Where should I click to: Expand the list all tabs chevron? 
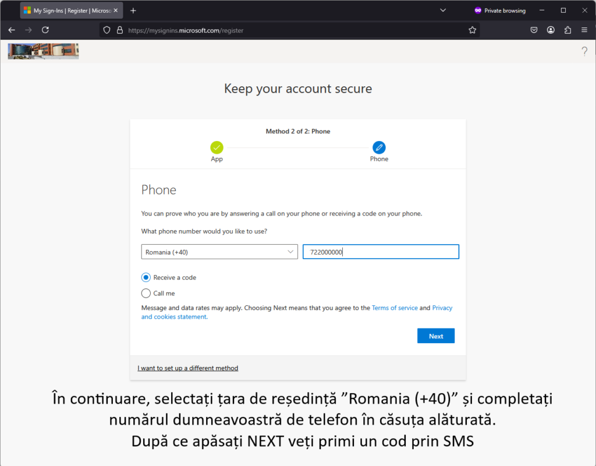pyautogui.click(x=443, y=10)
